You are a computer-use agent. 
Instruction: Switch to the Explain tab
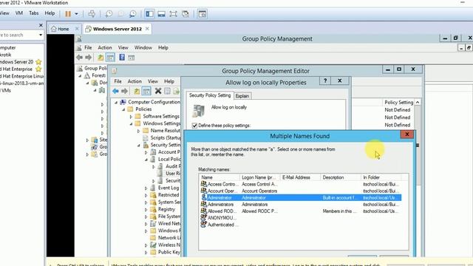click(242, 96)
